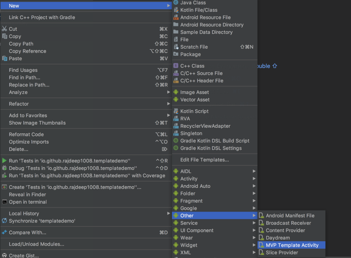351x258 pixels.
Task: Click the Kotlin File/Class icon
Action: [x=176, y=10]
